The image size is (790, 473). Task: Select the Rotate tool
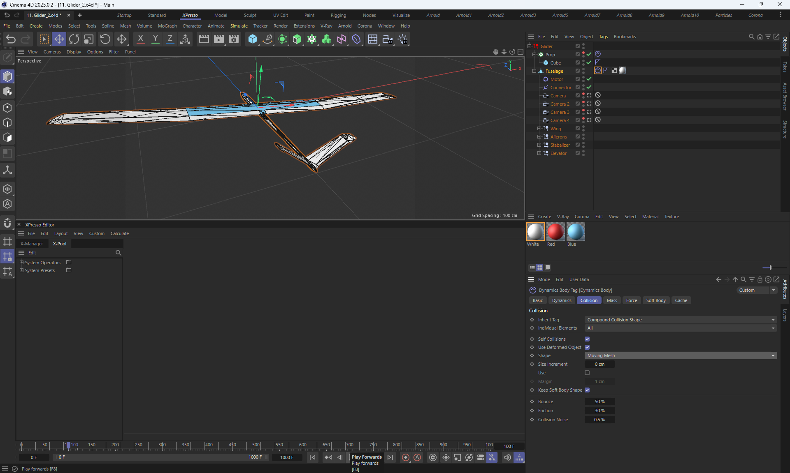point(74,39)
